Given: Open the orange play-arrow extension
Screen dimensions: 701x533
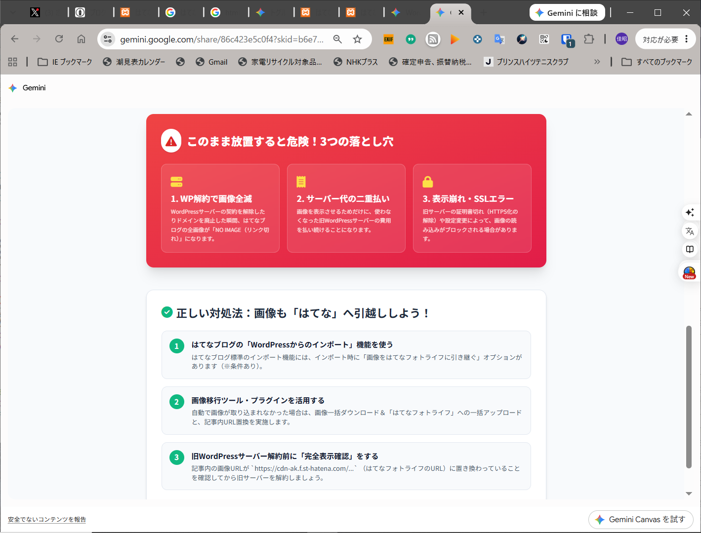Looking at the screenshot, I should [455, 39].
